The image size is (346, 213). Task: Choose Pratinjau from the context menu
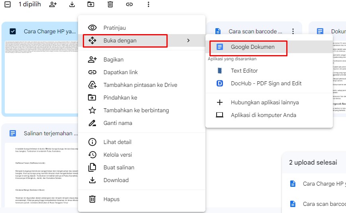point(142,28)
